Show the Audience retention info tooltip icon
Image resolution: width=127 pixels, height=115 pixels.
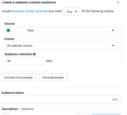[34, 54]
